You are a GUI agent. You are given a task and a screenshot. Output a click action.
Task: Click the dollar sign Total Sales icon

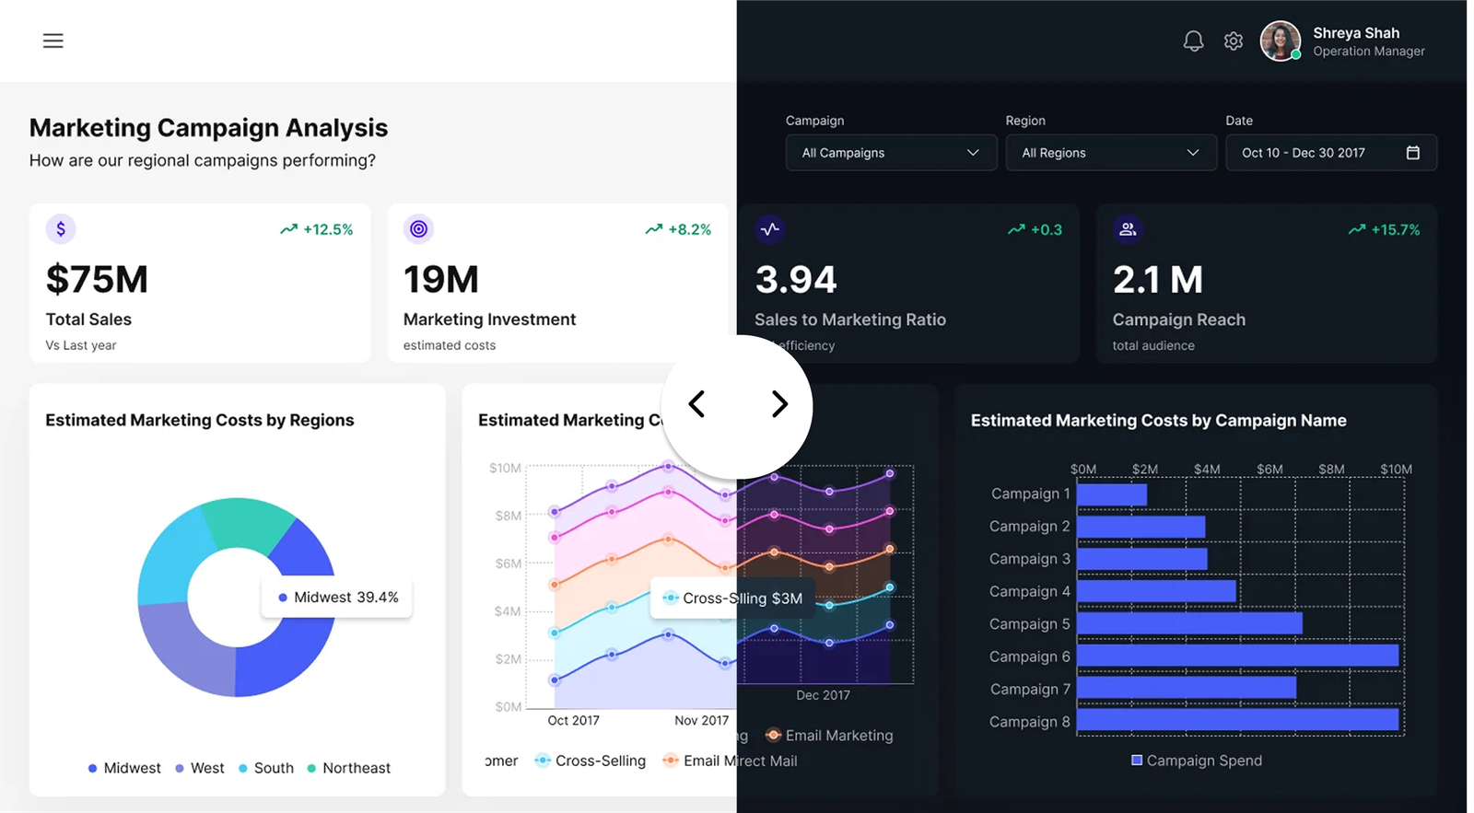61,229
